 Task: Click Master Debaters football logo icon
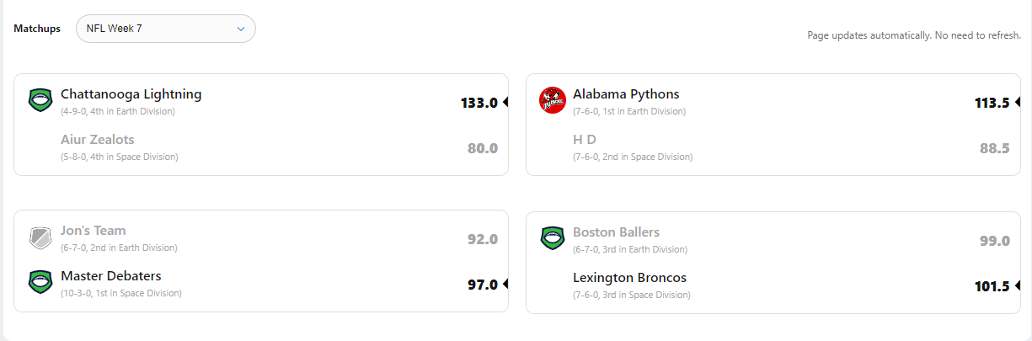point(40,282)
